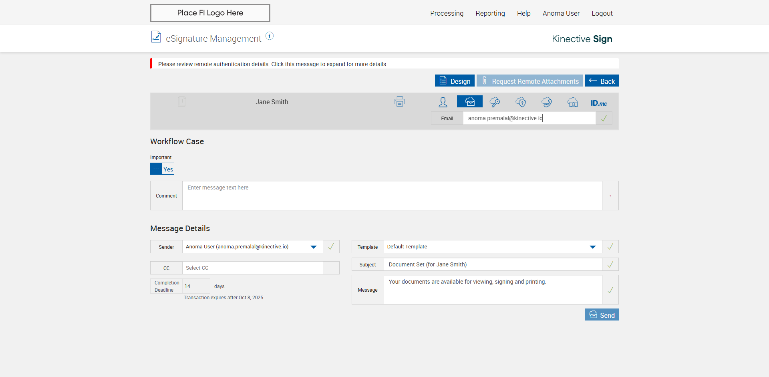Click the checkmark next to Message box
The width and height of the screenshot is (769, 377).
tap(610, 290)
